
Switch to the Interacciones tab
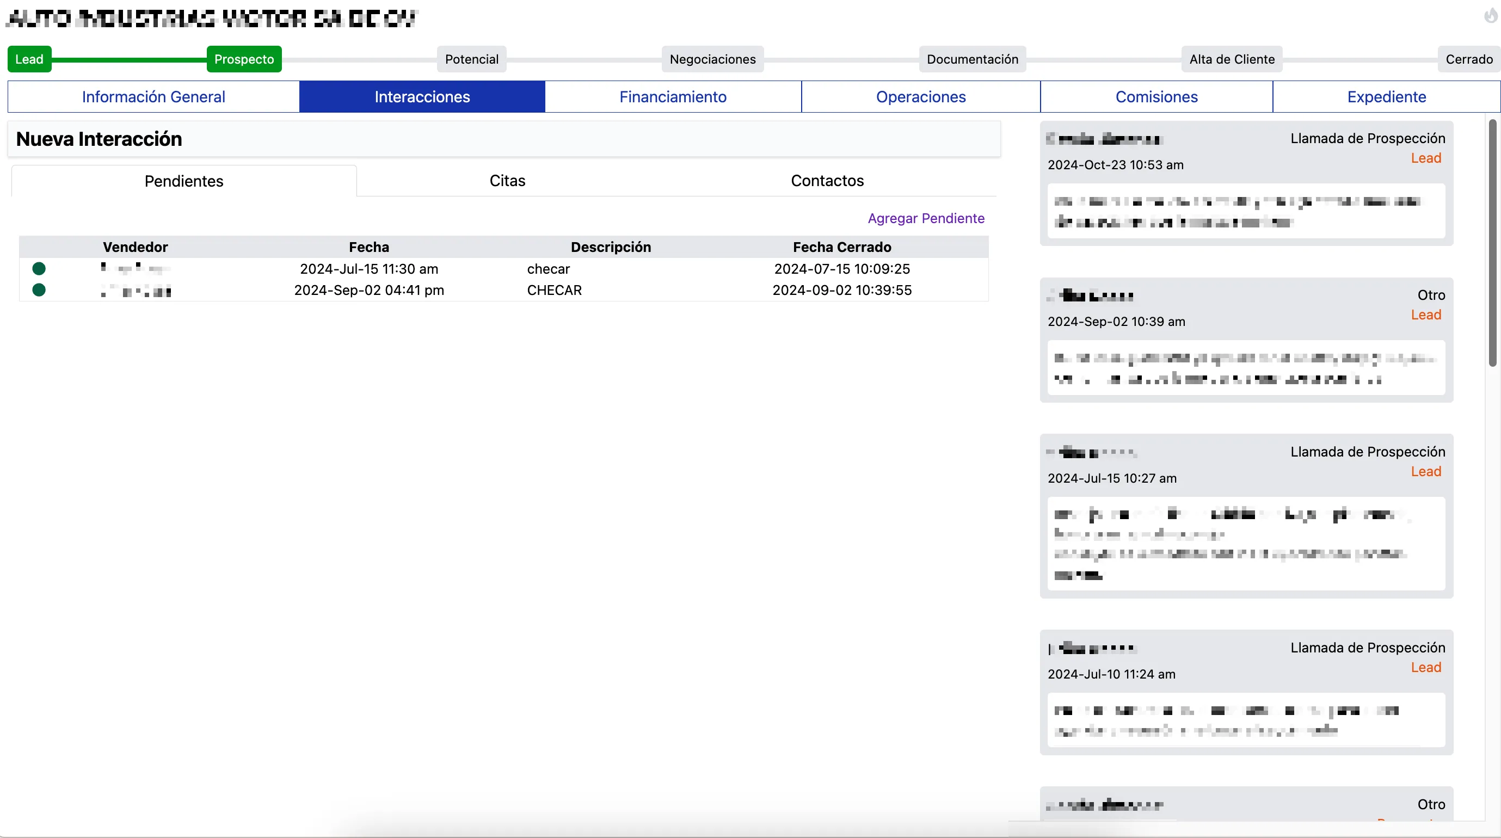[422, 97]
